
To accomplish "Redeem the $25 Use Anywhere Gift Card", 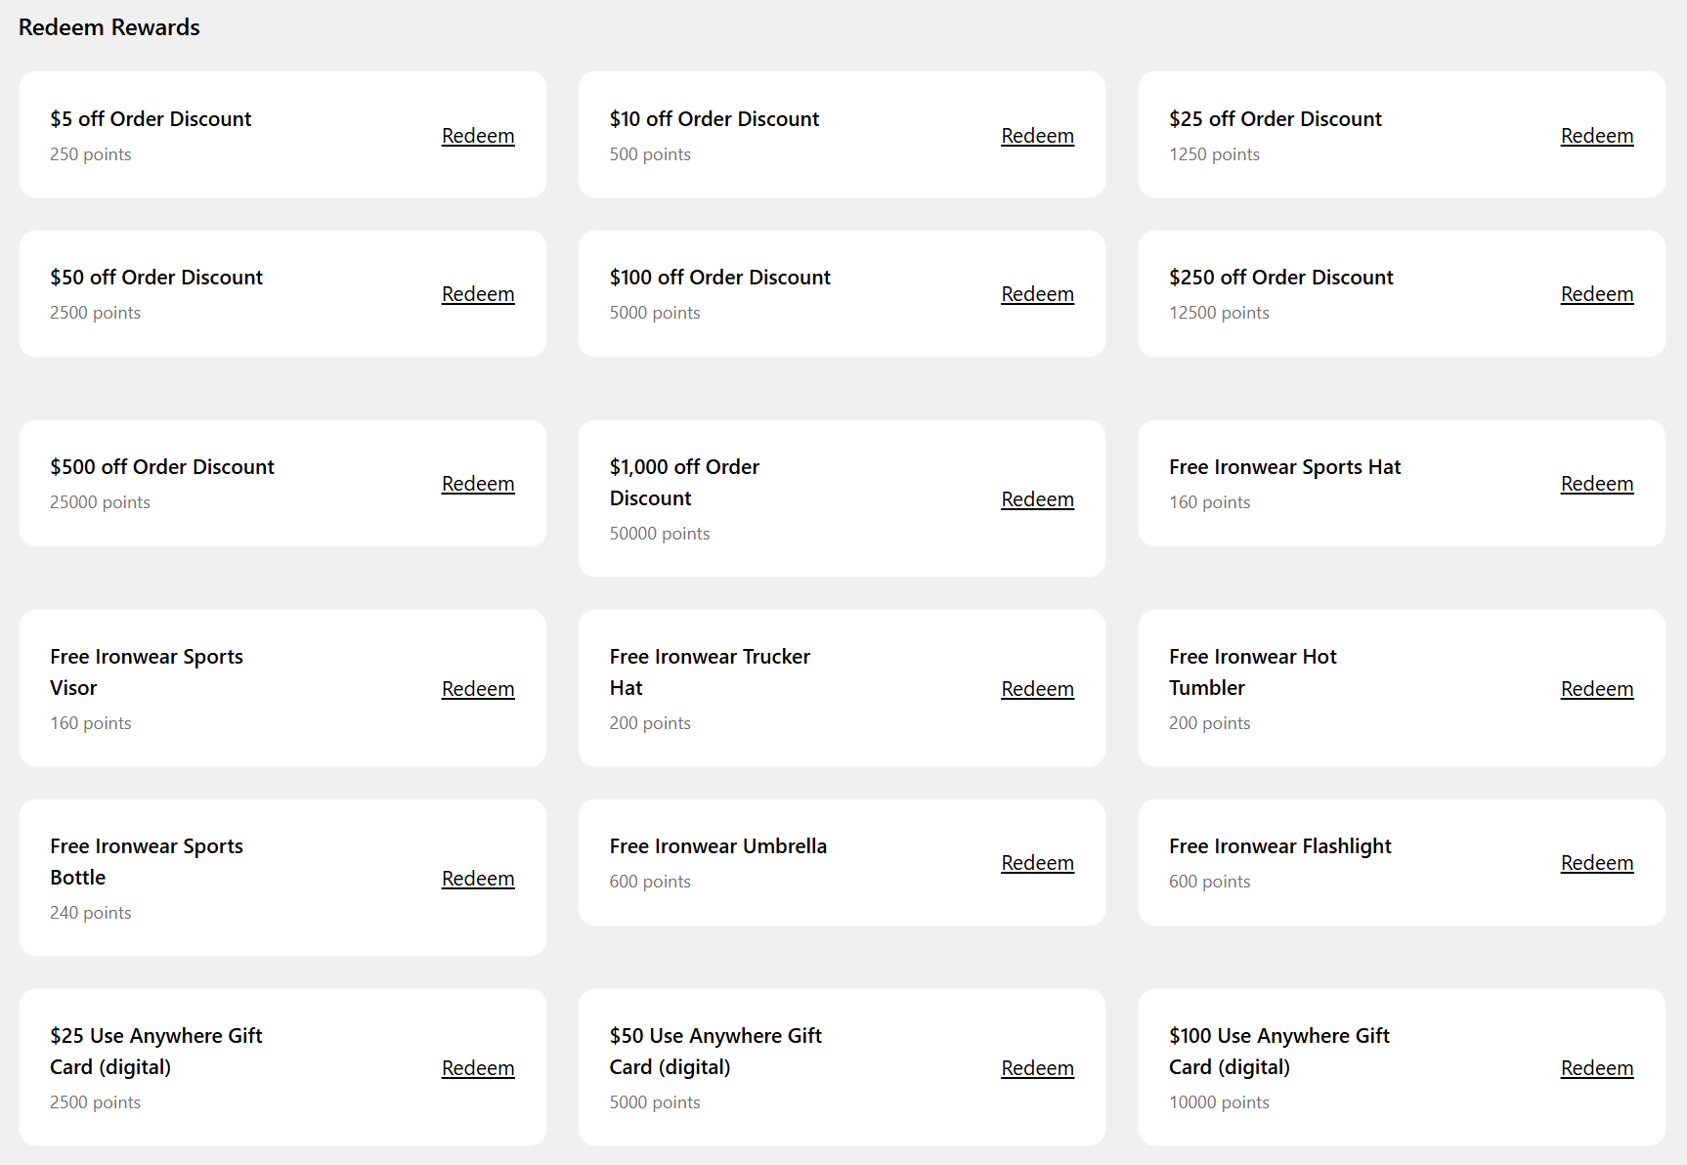I will click(x=478, y=1068).
